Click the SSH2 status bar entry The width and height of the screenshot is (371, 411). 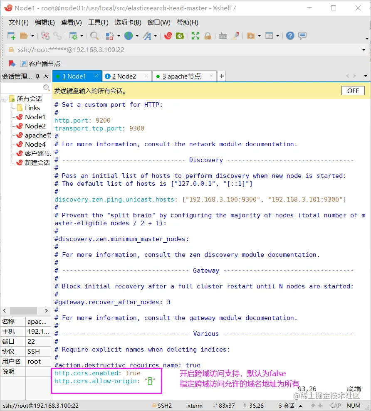click(x=162, y=406)
